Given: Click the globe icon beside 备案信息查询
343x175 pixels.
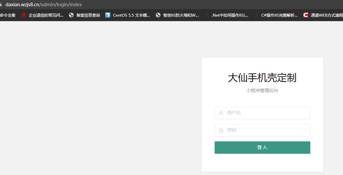Looking at the screenshot, I should pos(71,15).
